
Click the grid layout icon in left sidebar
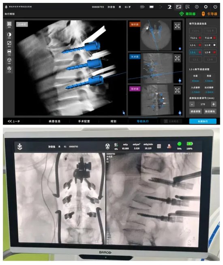point(9,24)
